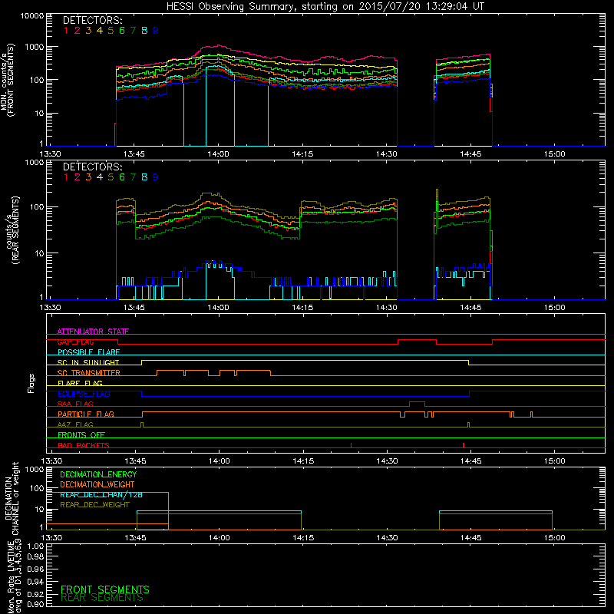Screen dimensions: 614x614
Task: Click the FRONTS OFF flag label
Action: [81, 435]
